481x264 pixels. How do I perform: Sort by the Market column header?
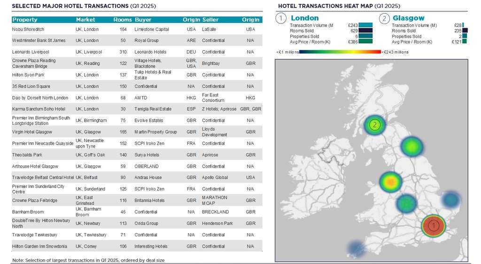click(x=85, y=20)
